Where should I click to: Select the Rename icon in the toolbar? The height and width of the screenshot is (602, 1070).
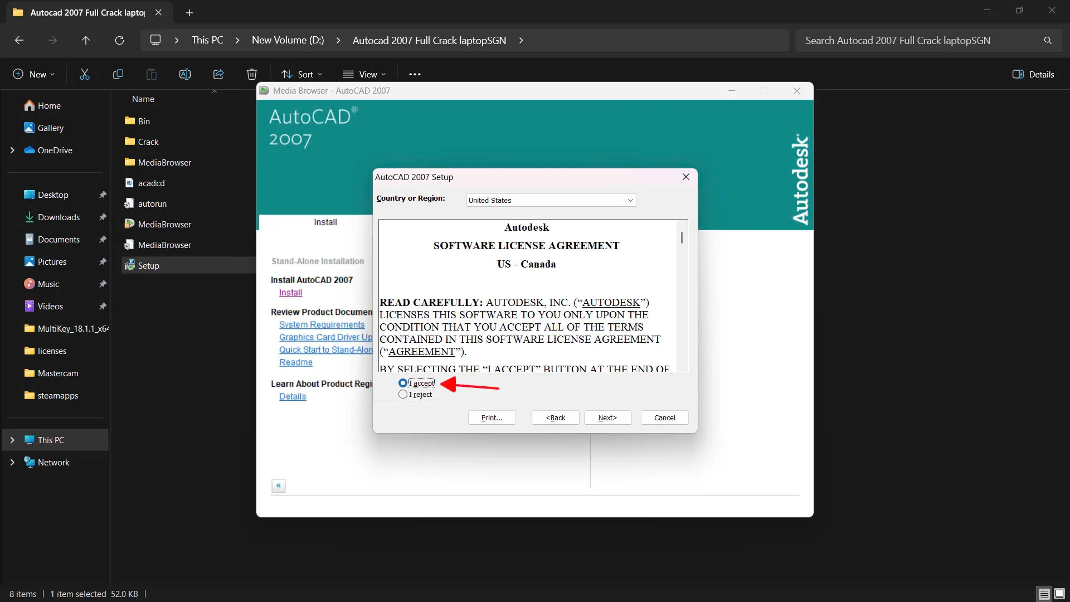[x=184, y=74]
